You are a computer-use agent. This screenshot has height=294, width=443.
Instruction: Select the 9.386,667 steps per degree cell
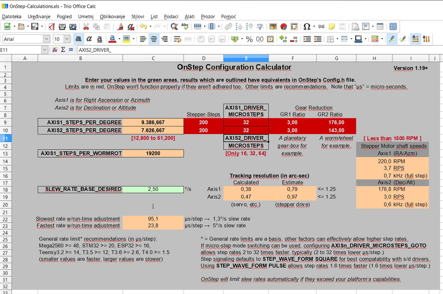[153, 122]
